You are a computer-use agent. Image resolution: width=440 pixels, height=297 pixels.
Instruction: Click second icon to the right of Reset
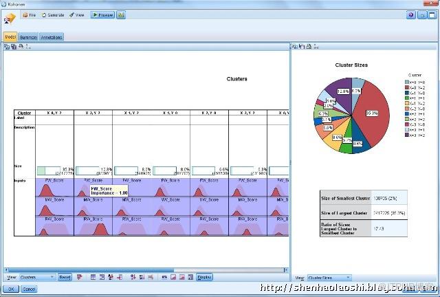93,277
